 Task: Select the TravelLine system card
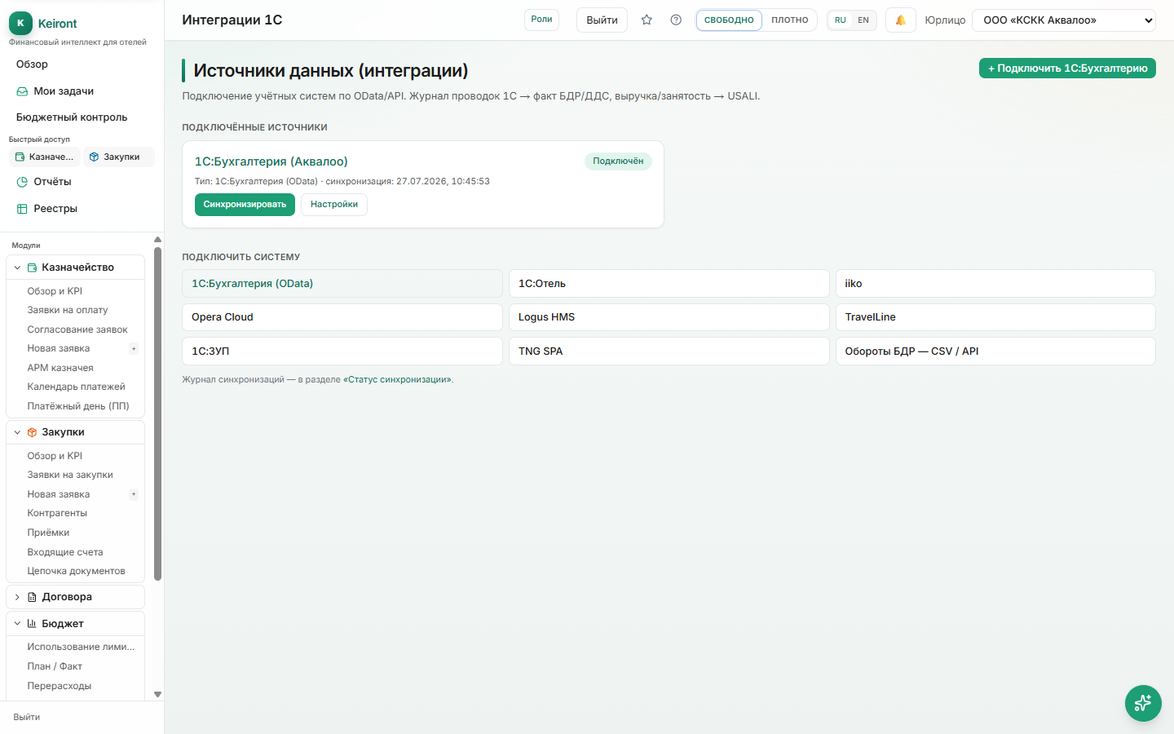tap(995, 317)
